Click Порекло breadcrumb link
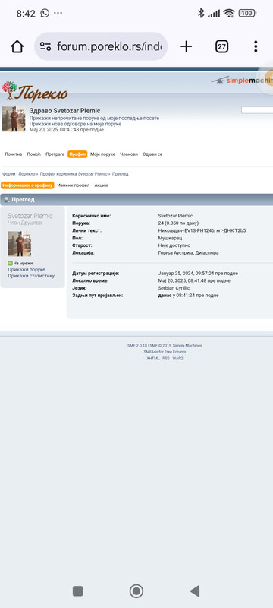Viewport: 273px width, 608px height. (x=27, y=174)
